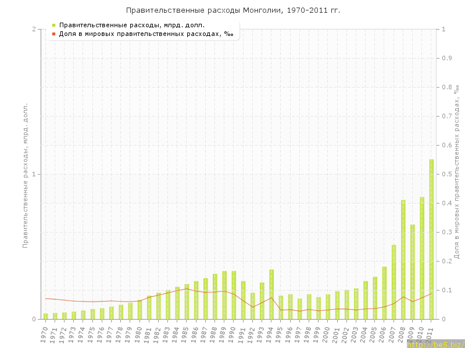Click the right axis title for world share
The image size is (465, 348).
pyautogui.click(x=457, y=172)
